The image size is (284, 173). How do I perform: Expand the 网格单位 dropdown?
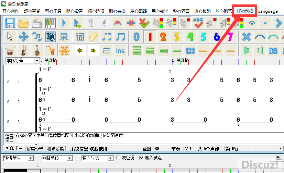tap(69, 158)
